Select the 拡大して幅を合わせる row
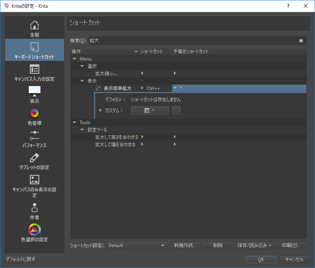The width and height of the screenshot is (315, 268). pyautogui.click(x=188, y=144)
